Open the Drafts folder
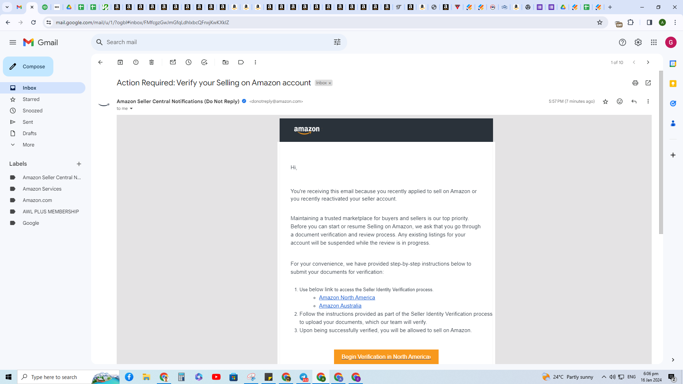This screenshot has height=384, width=683. click(43, 133)
